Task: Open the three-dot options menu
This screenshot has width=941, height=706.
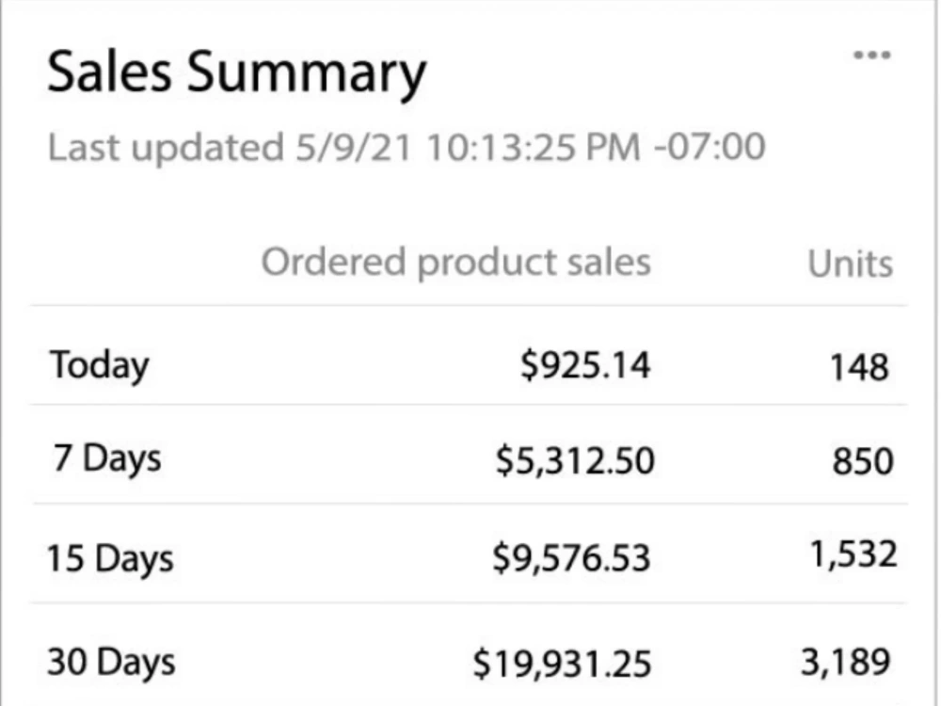Action: coord(872,56)
